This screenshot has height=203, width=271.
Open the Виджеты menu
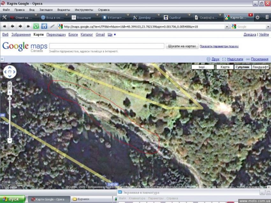point(63,10)
